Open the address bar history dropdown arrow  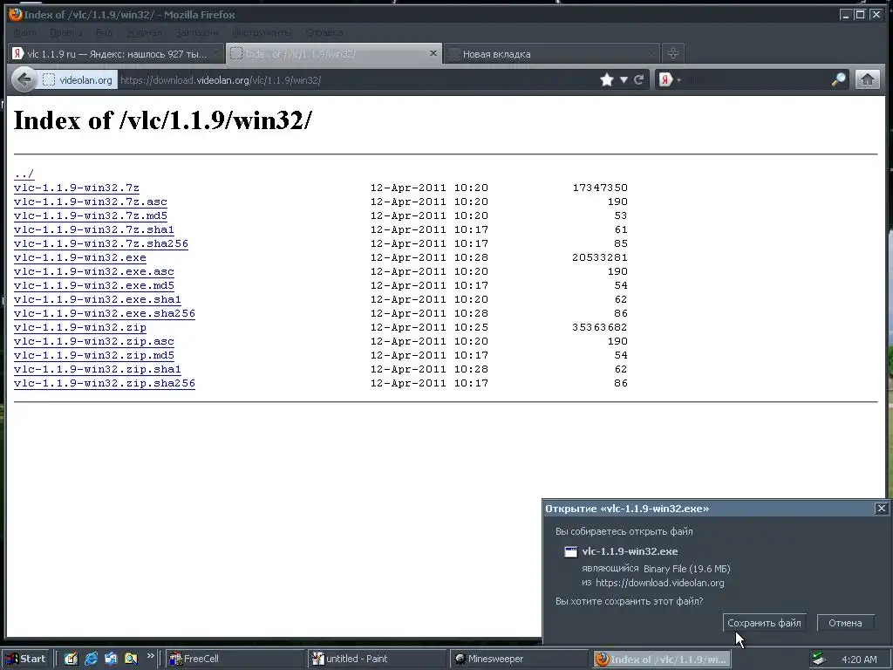(x=624, y=79)
